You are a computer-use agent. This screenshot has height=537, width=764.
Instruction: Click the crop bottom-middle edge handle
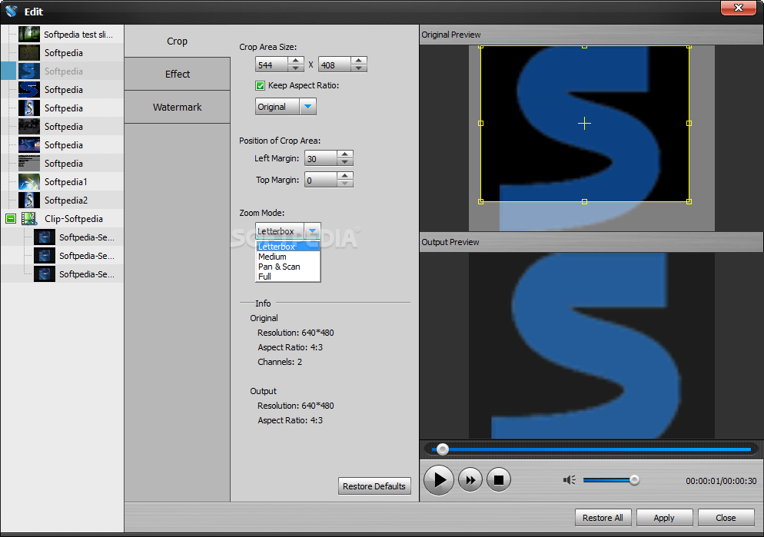584,201
